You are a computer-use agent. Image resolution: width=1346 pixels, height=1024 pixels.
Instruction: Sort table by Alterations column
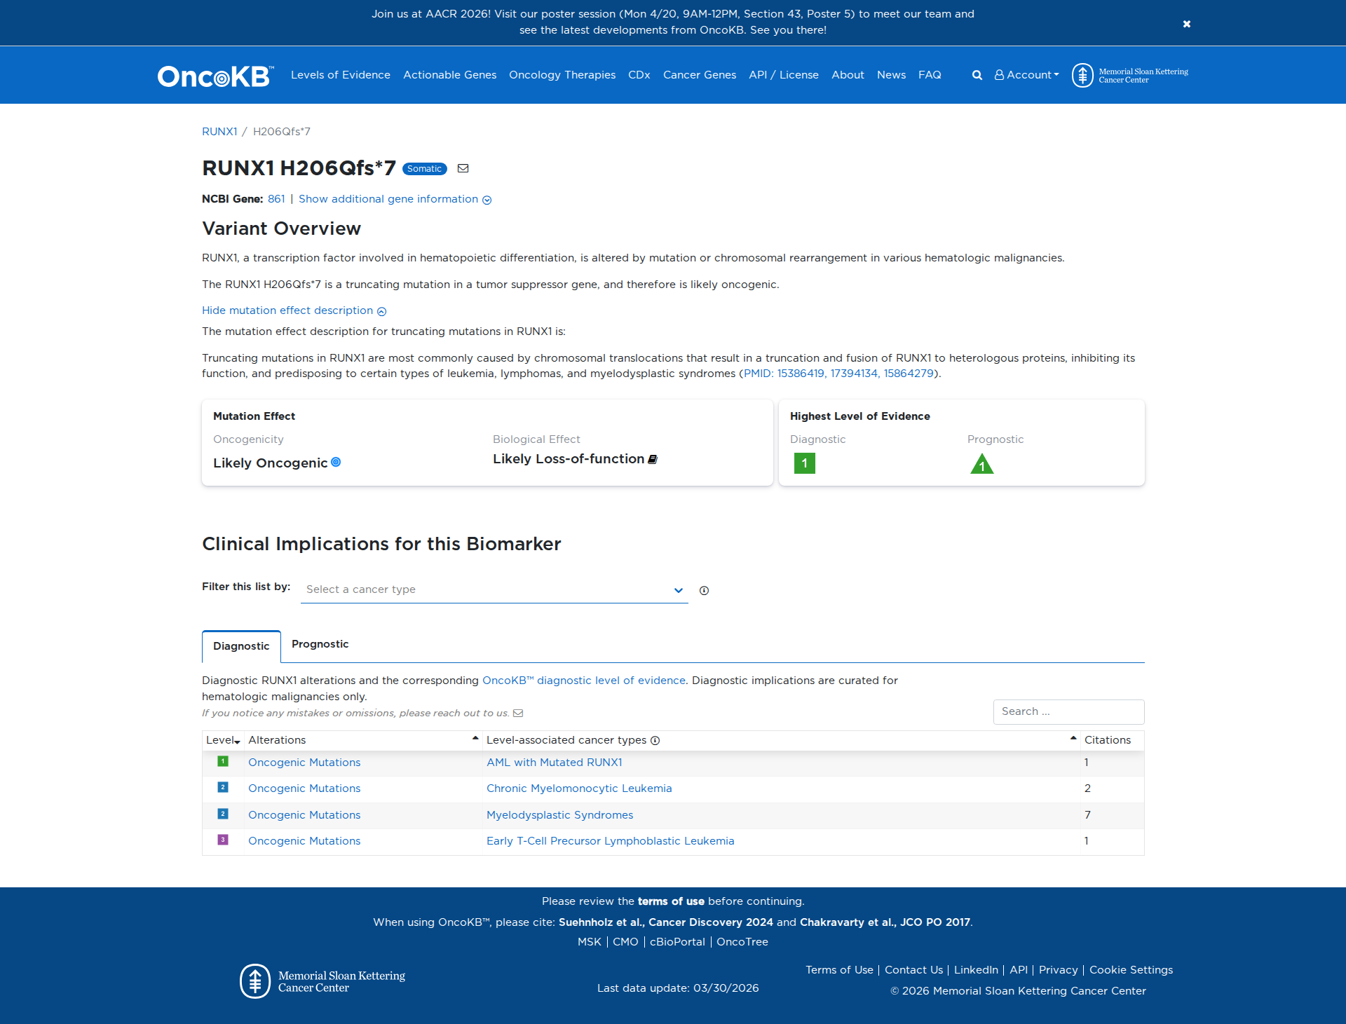363,740
